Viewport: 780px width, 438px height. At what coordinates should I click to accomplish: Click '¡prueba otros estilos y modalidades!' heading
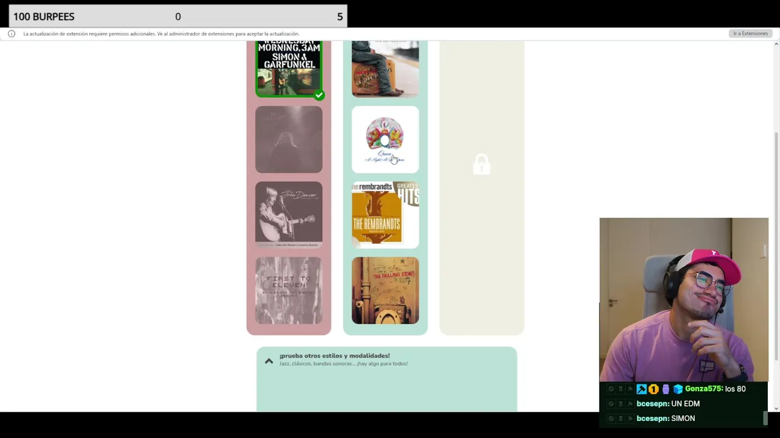tap(335, 355)
